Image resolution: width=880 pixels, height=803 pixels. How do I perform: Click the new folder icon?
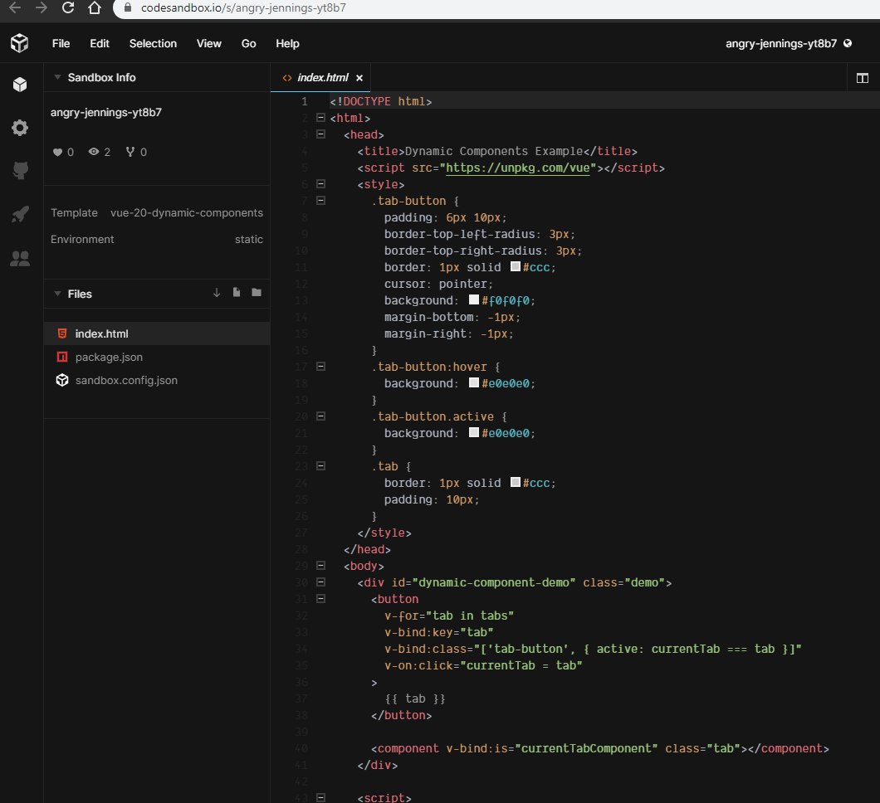click(257, 293)
